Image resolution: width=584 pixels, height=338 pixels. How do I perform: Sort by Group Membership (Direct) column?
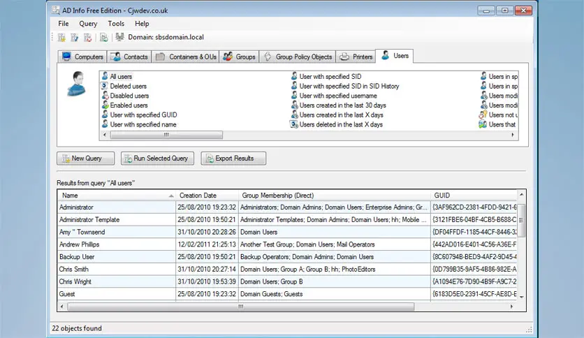(335, 196)
